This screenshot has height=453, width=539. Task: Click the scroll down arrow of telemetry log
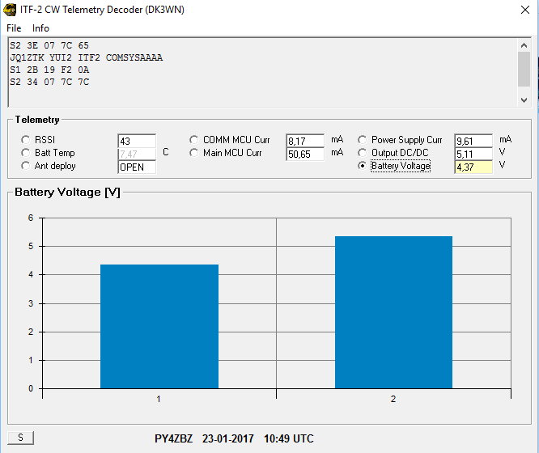coord(524,100)
